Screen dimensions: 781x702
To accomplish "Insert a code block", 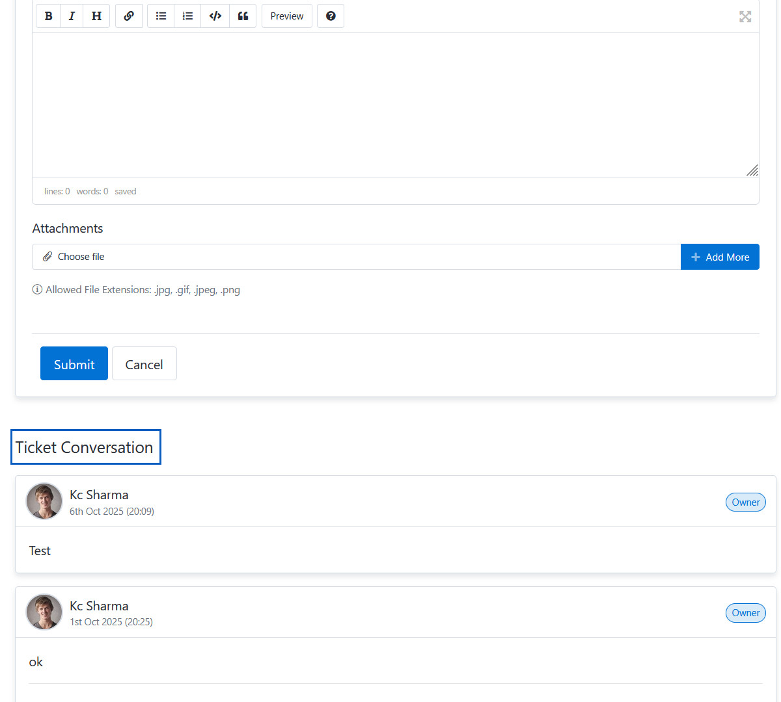I will pos(215,16).
